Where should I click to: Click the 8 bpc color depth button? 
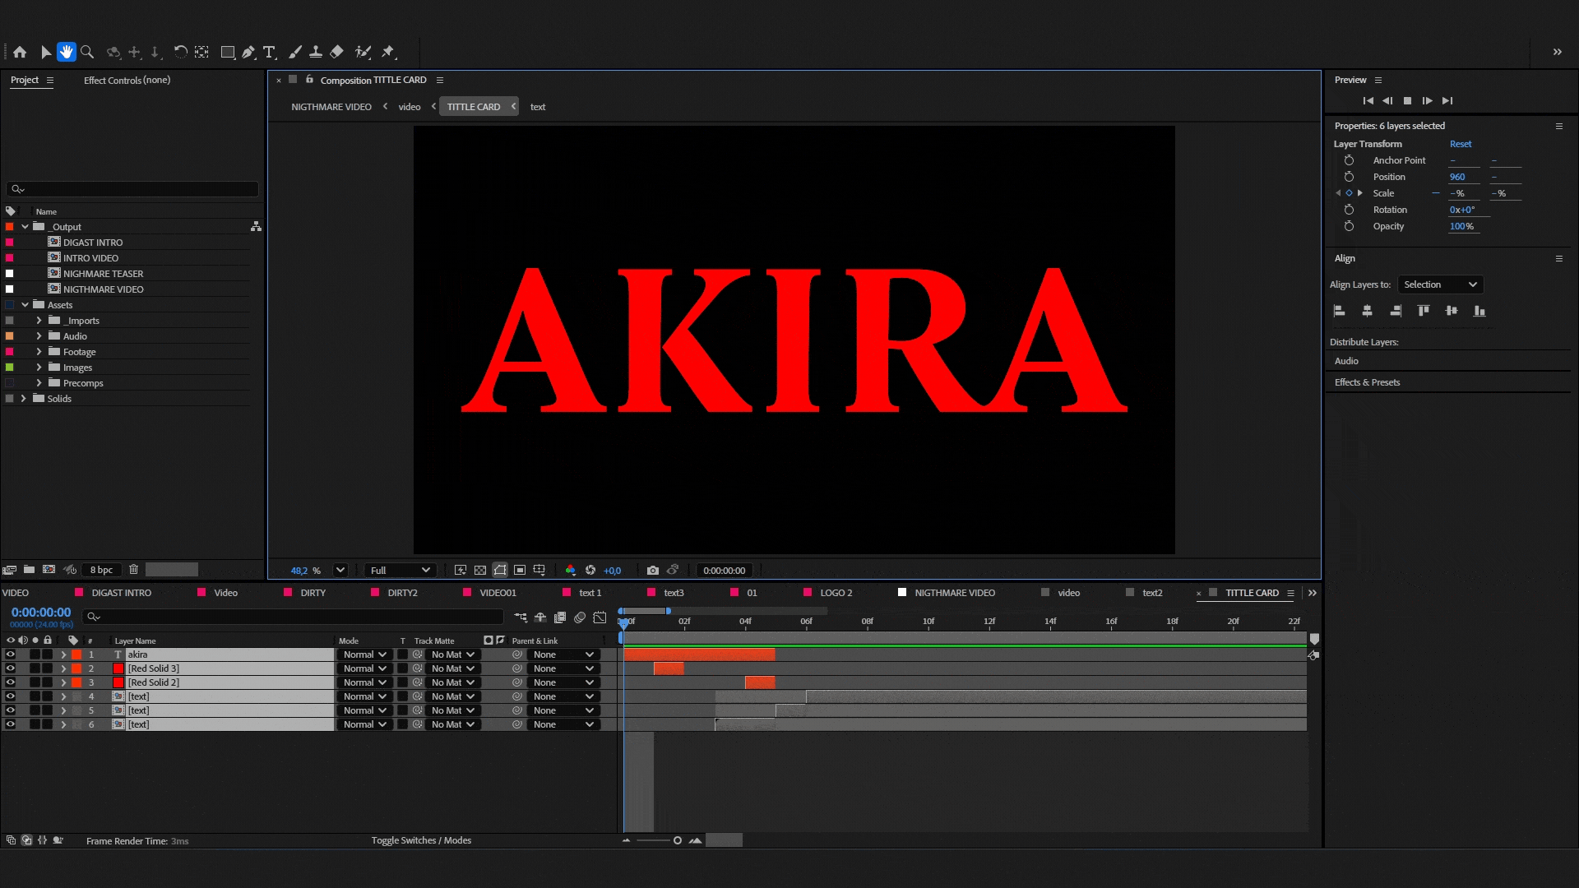tap(101, 570)
